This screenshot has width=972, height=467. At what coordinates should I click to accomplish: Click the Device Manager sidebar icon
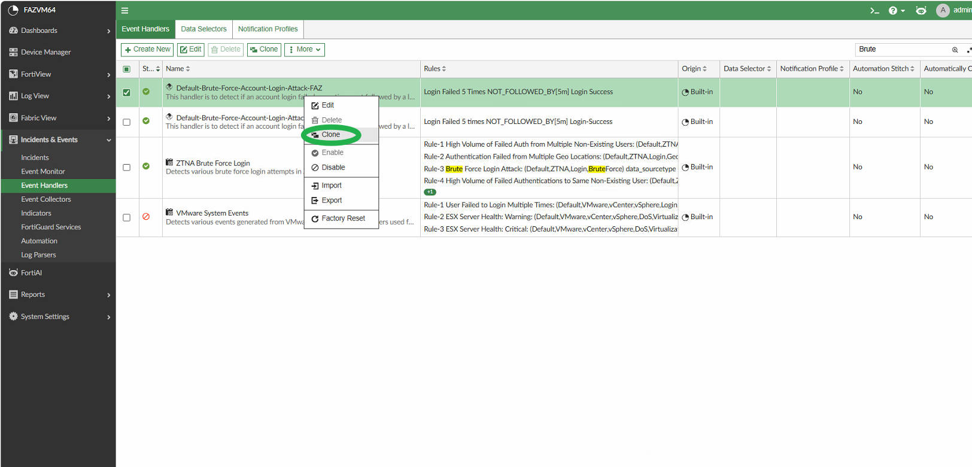point(13,52)
